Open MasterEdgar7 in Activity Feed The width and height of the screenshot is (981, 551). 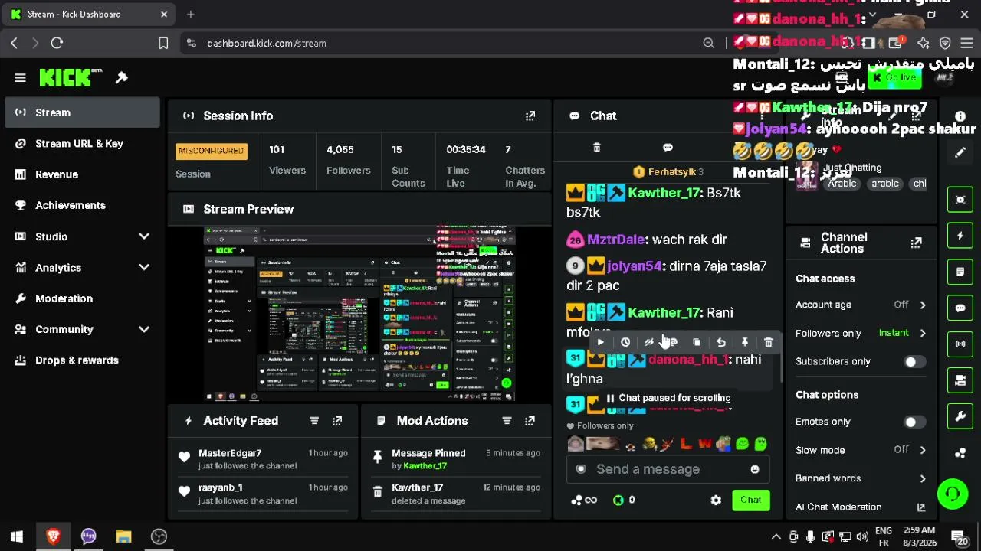[x=230, y=453]
